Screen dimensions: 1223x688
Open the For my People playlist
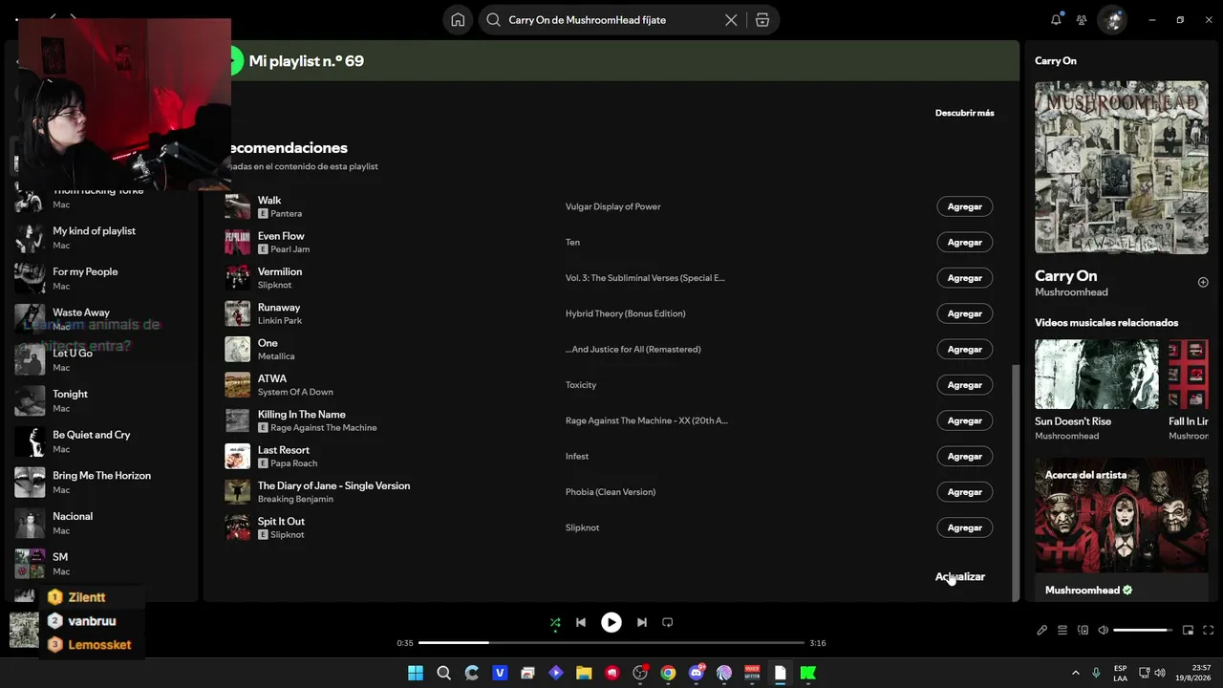point(103,278)
